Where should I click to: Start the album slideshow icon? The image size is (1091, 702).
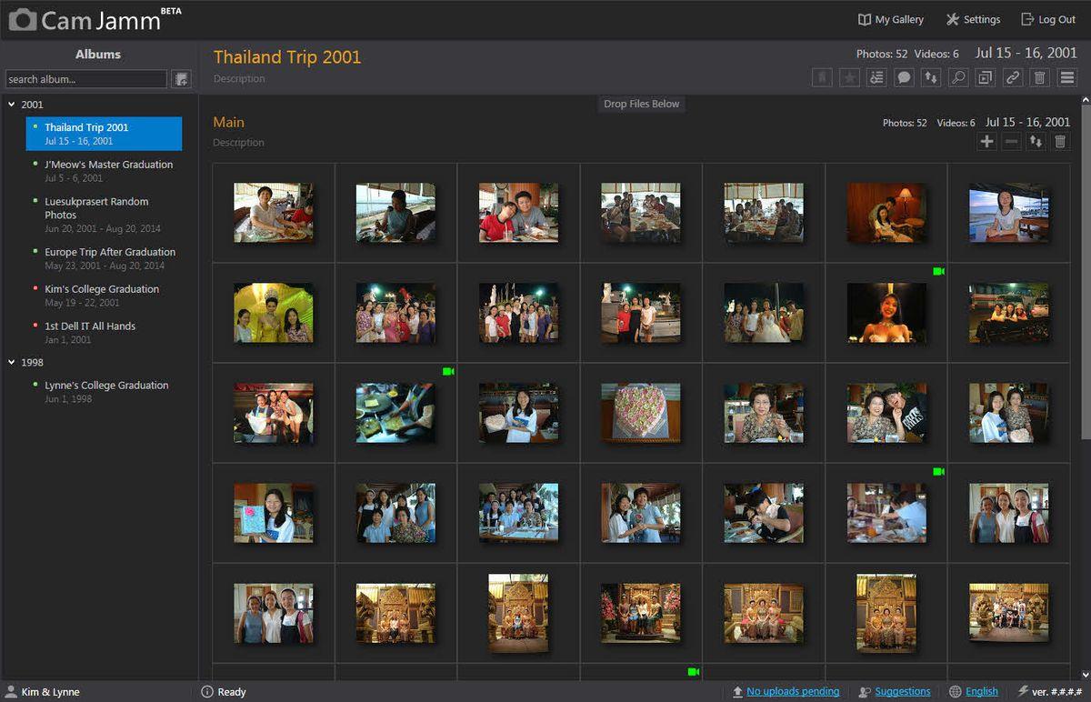pos(986,78)
